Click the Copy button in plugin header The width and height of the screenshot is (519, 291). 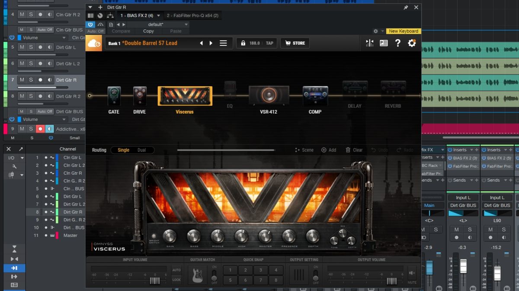coord(148,31)
